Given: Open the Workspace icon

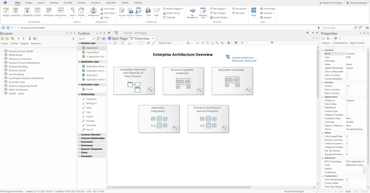Looking at the screenshot, I should [x=49, y=12].
